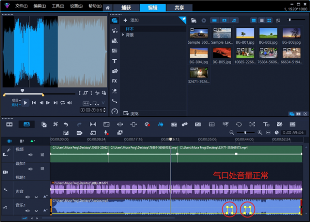Zoom out the timeline magnifier
Image resolution: width=310 pixels, height=222 pixels.
232,133
